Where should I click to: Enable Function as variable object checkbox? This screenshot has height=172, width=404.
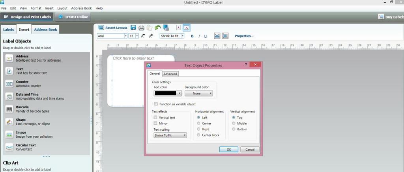155,104
